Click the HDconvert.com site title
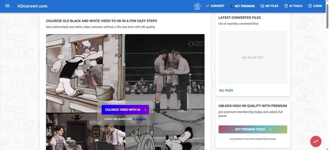The height and width of the screenshot is (150, 329). tap(32, 6)
